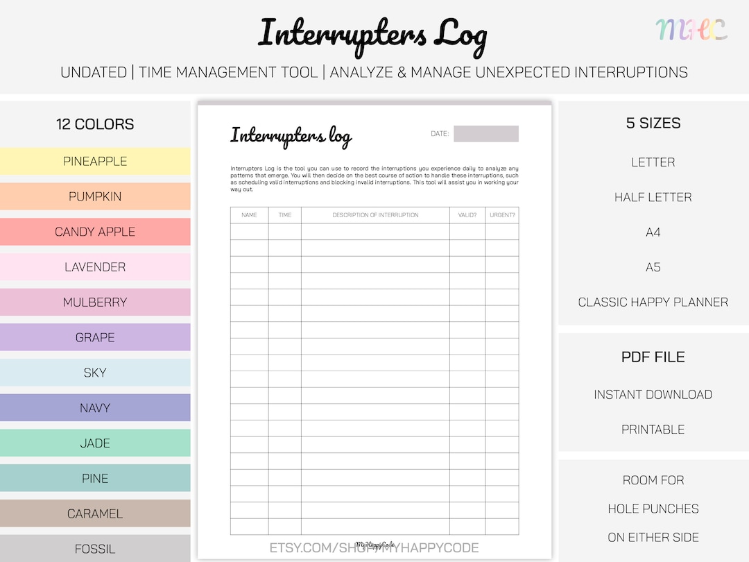Select the Candy Apple color swatch
The image size is (749, 562).
95,232
